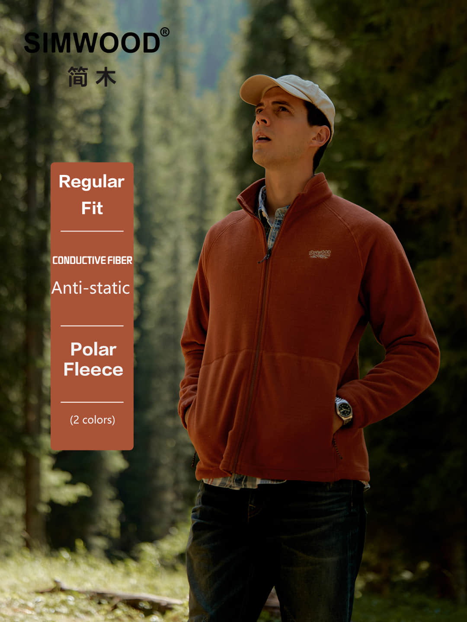Click the "CONDUCTIVE FIBER" heading
467x622 pixels.
[x=92, y=260]
